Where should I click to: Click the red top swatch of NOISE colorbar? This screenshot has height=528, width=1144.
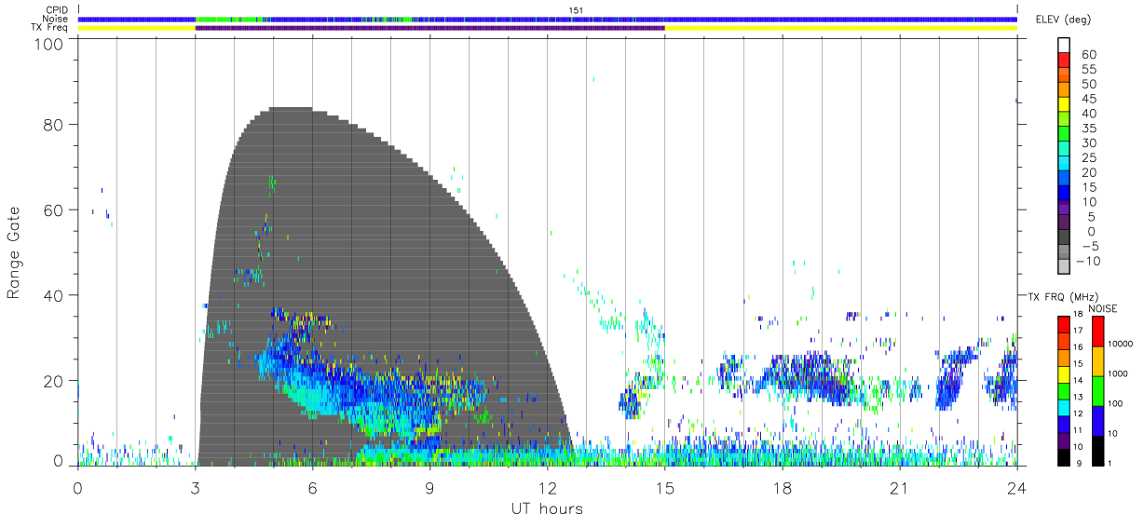click(1098, 332)
